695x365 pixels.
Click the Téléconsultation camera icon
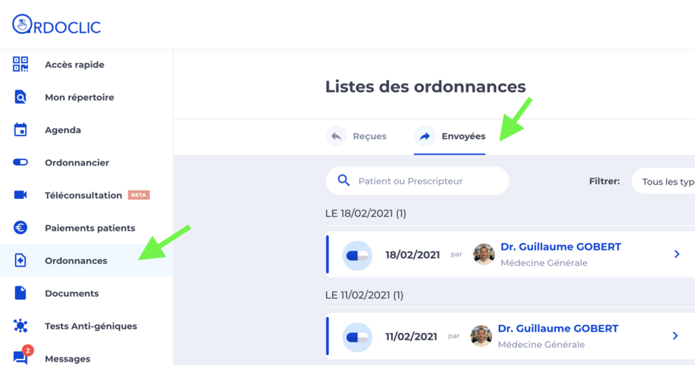point(20,195)
